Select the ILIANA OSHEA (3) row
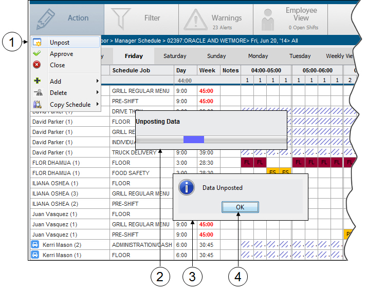 click(55, 193)
